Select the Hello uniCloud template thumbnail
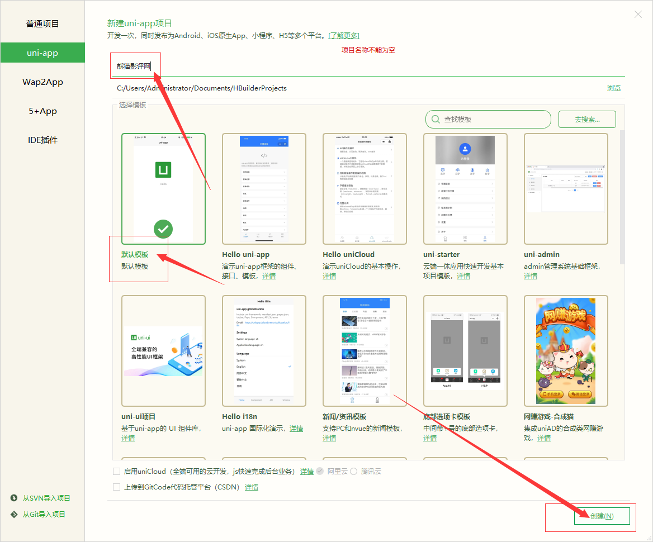The height and width of the screenshot is (542, 653). tap(365, 188)
